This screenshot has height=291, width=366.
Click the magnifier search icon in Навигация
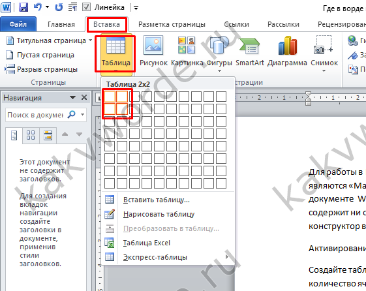pos(71,114)
